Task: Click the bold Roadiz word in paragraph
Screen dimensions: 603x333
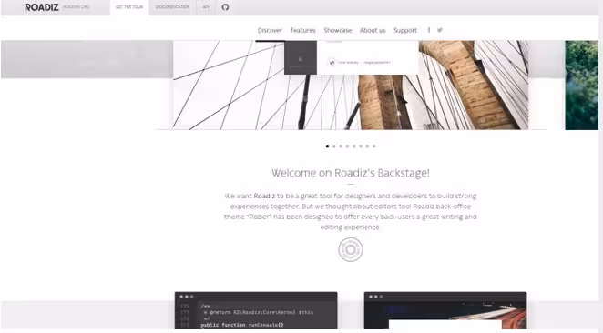Action: point(264,196)
